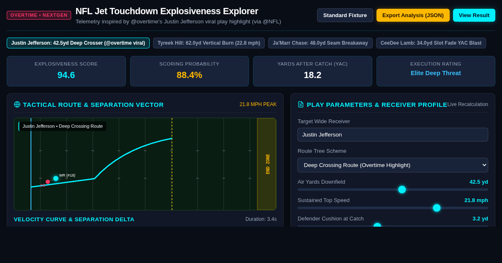502x263 pixels.
Task: Click the Velocity Curve & Separation Delta heading
Action: click(x=74, y=219)
